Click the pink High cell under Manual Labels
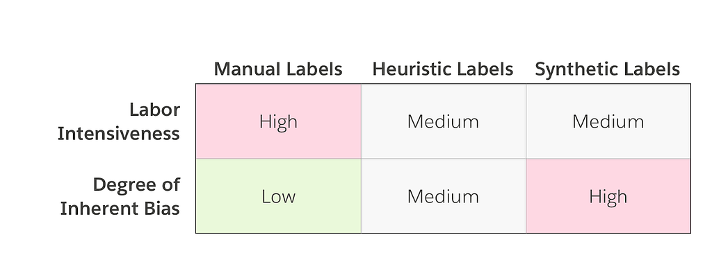The height and width of the screenshot is (278, 712). tap(278, 121)
